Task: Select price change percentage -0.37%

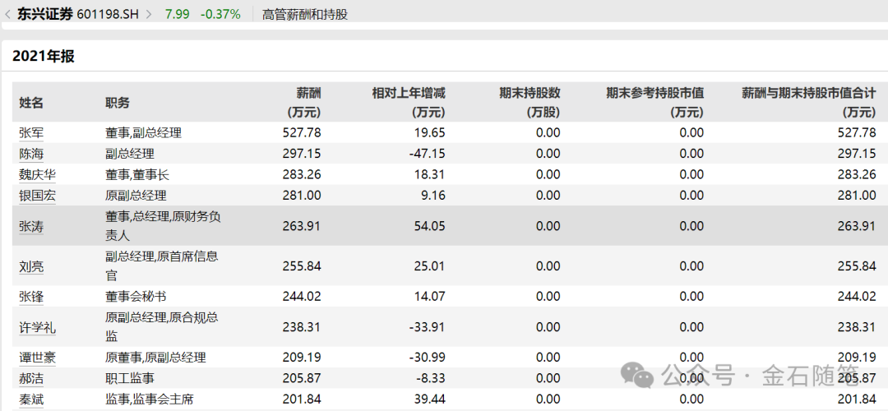Action: click(x=221, y=14)
